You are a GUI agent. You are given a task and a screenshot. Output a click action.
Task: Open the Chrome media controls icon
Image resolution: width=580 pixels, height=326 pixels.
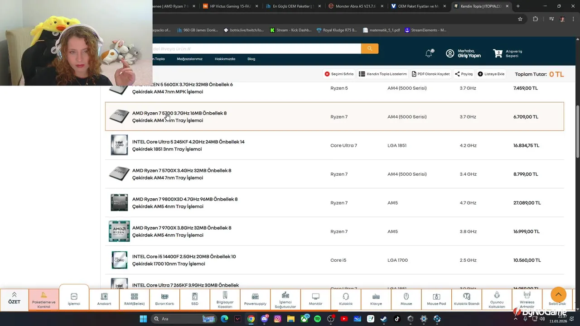pos(551,19)
